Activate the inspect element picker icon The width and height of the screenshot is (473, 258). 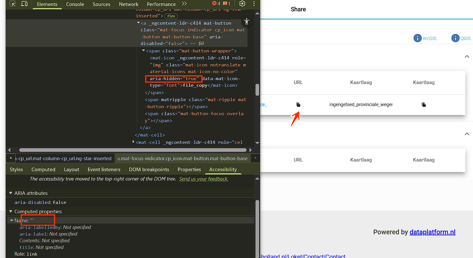pyautogui.click(x=12, y=4)
